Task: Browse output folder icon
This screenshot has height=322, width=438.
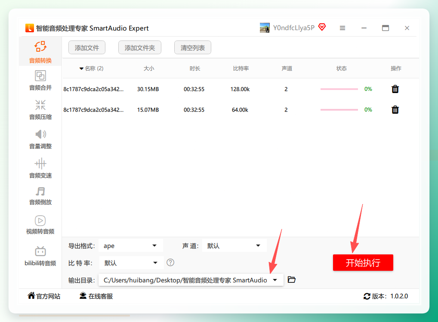Action: (291, 279)
